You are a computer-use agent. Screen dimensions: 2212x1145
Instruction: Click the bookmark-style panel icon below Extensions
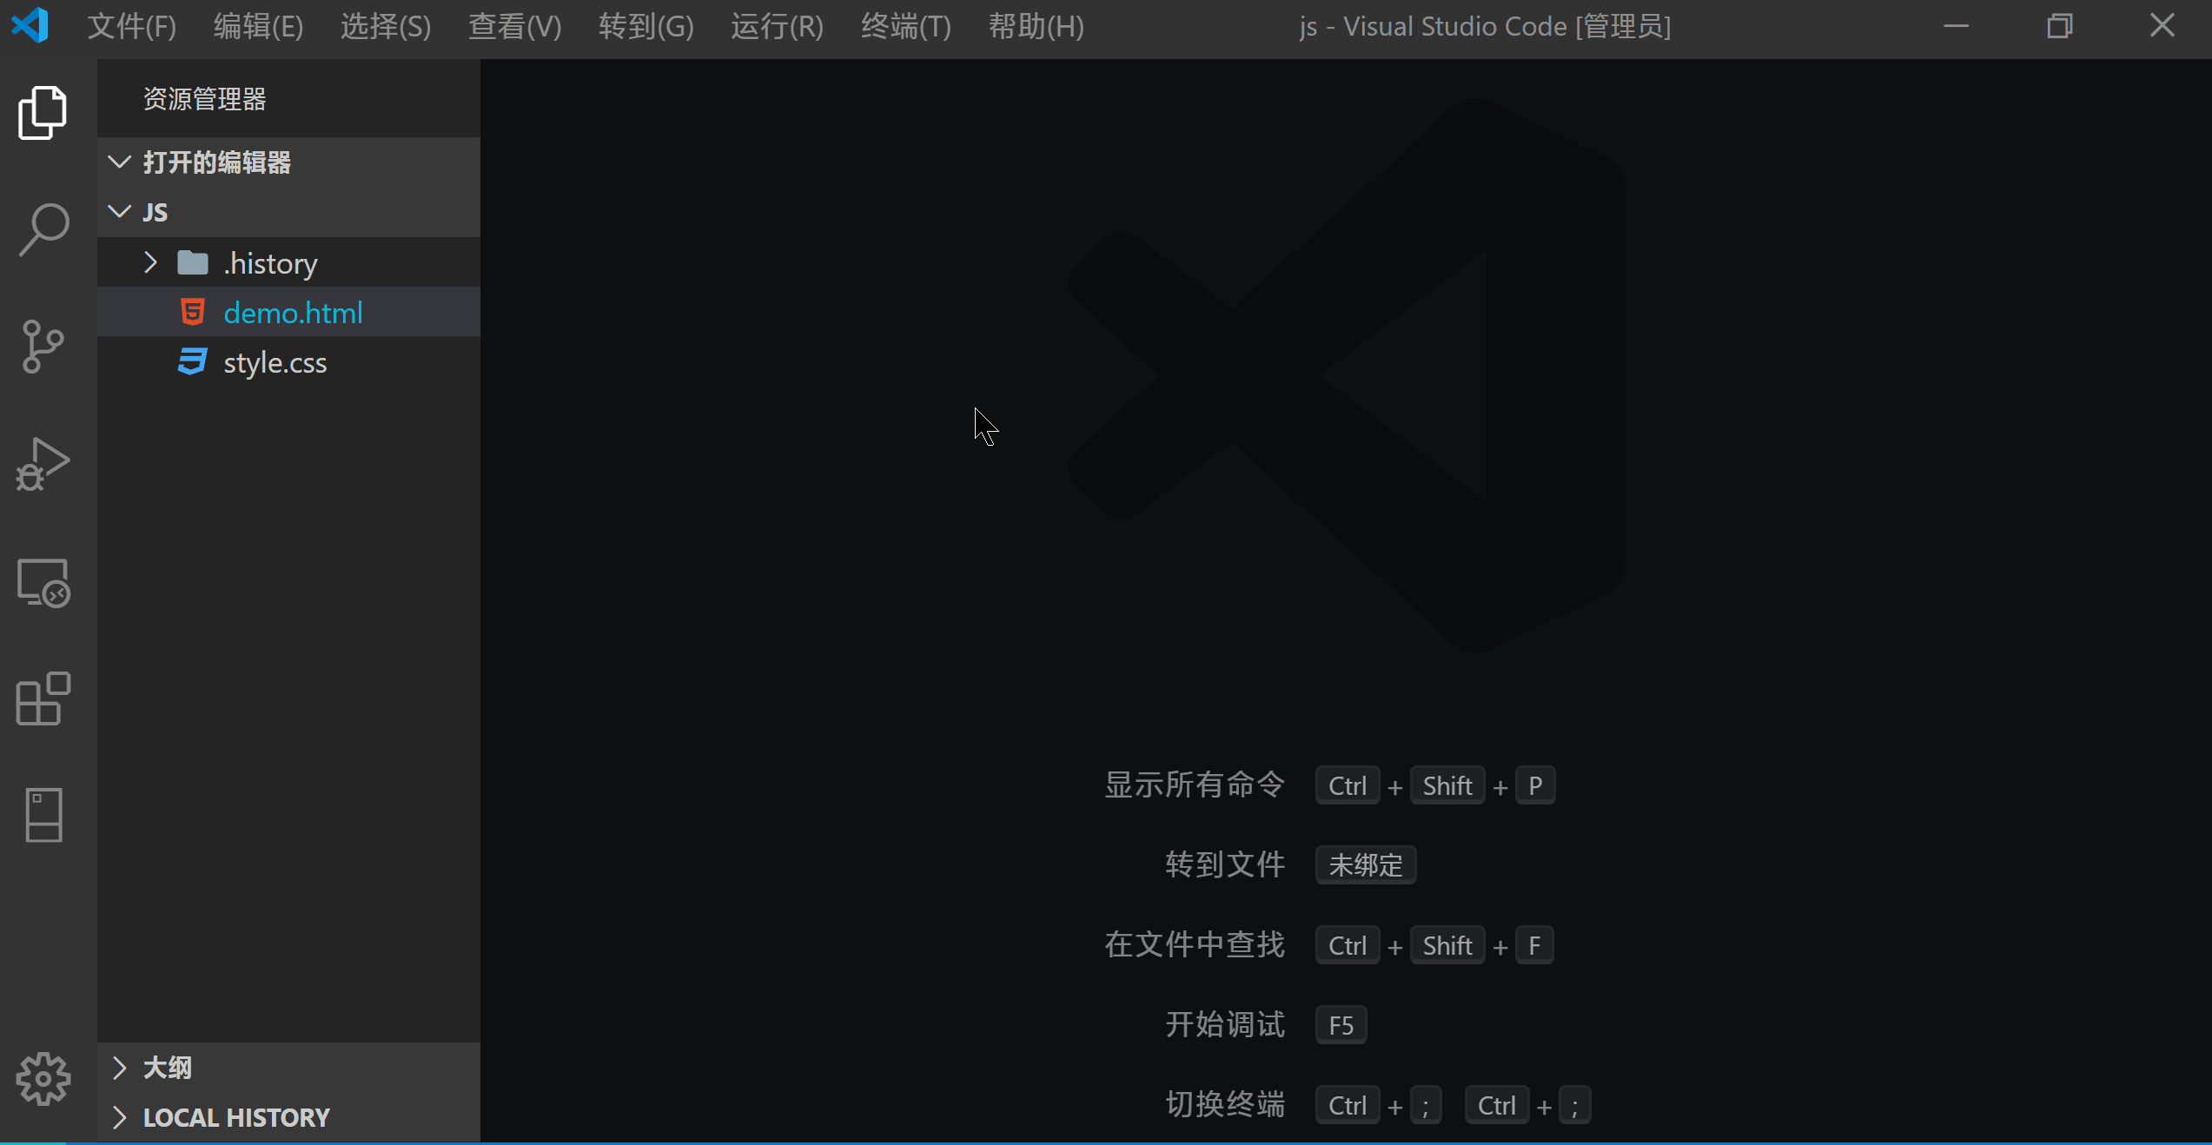coord(43,815)
